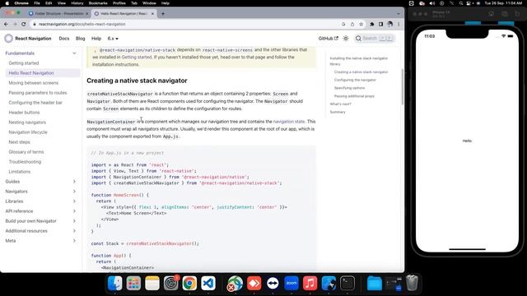Open TeamViewer in the Dock
This screenshot has width=527, height=296.
(273, 283)
